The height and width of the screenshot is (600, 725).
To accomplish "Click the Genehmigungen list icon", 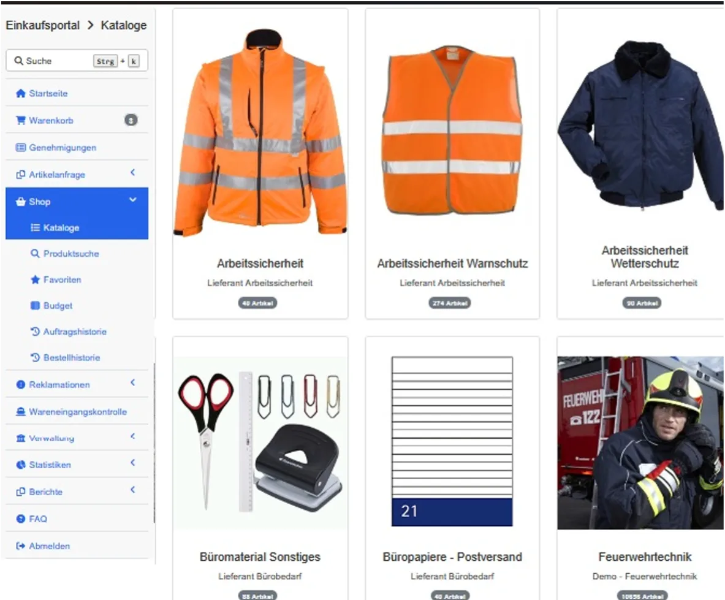I will click(x=20, y=148).
